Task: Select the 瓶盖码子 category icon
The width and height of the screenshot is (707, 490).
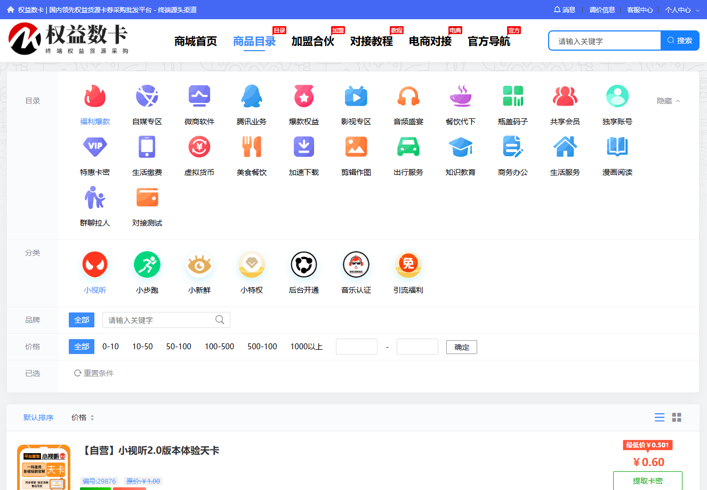Action: [x=513, y=97]
